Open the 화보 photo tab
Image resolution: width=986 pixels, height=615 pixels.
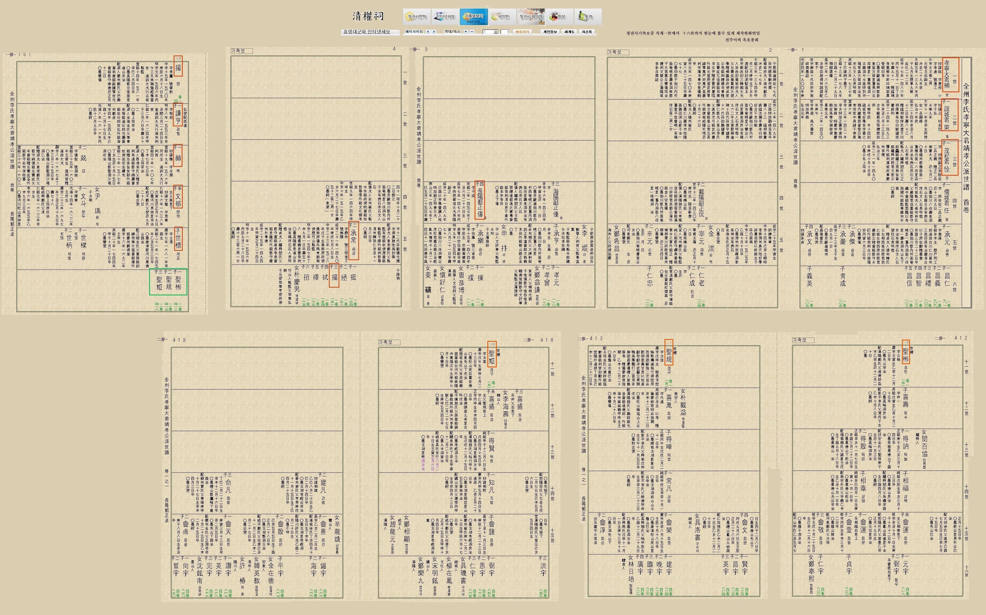click(x=559, y=17)
